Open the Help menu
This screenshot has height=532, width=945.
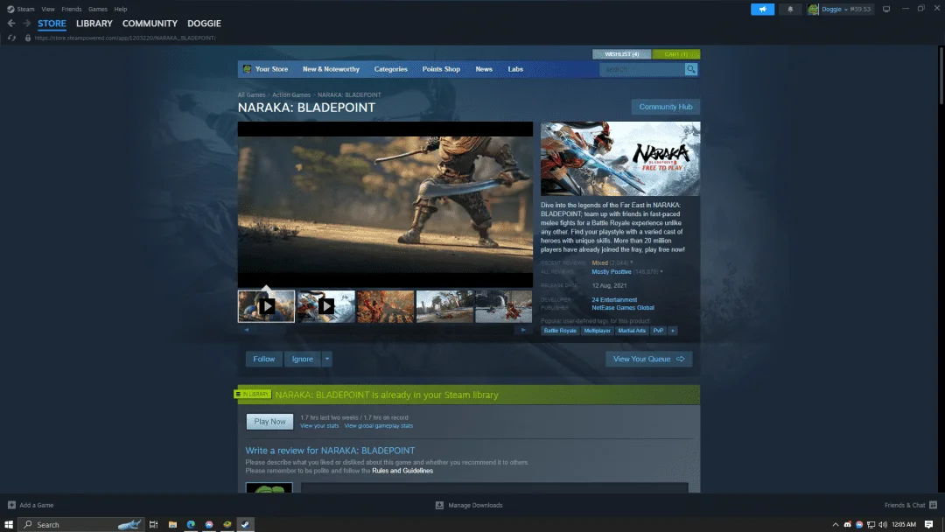coord(121,9)
